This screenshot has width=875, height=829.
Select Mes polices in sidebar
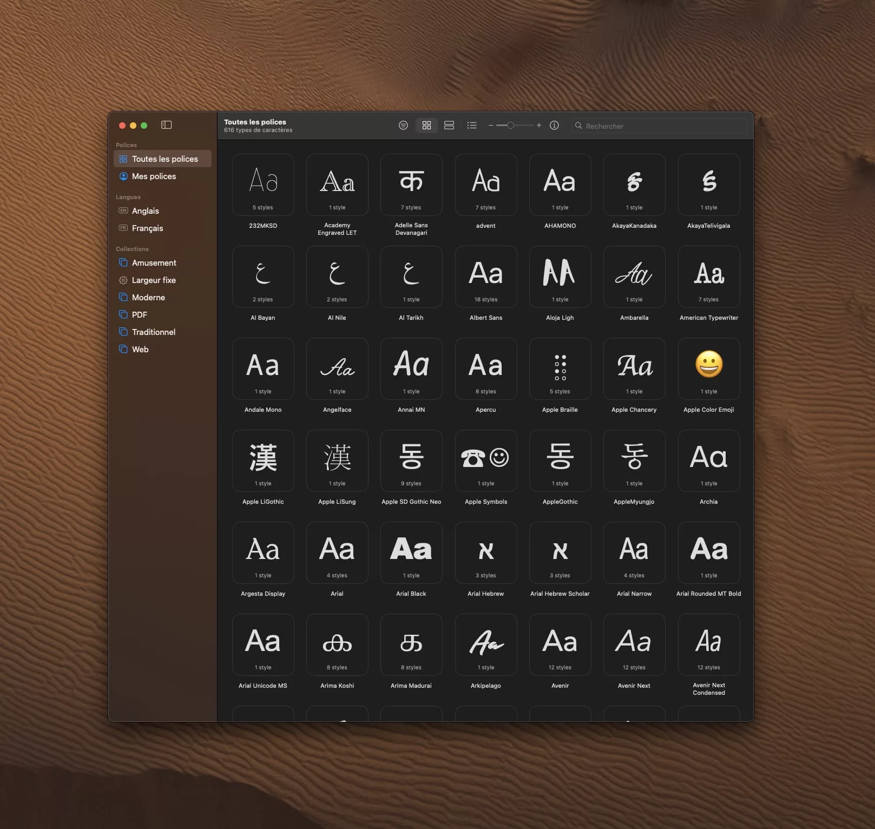[162, 176]
